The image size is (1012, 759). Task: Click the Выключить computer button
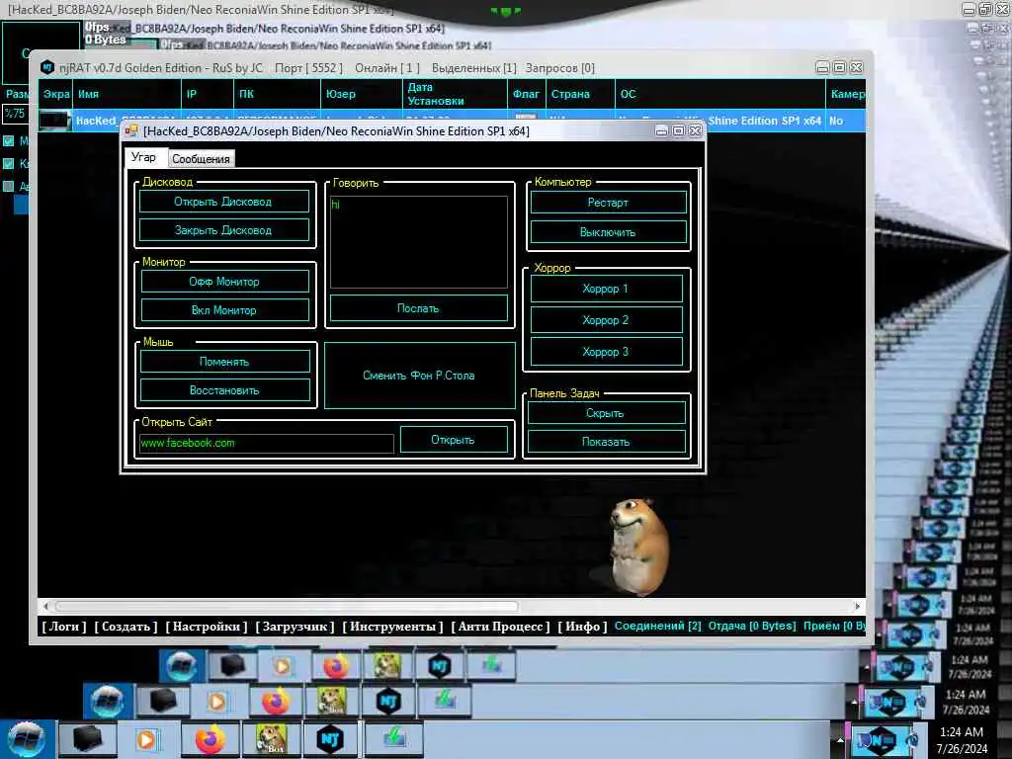608,231
